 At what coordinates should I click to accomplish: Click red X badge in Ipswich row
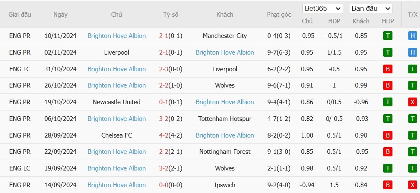(412, 185)
